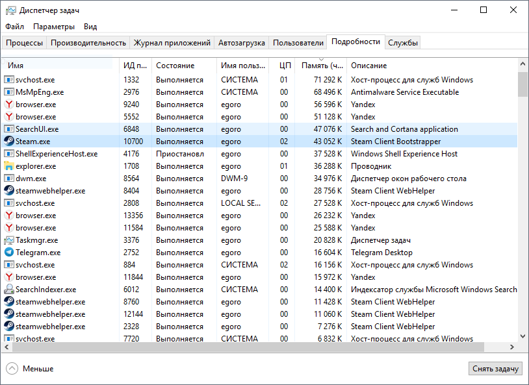The image size is (529, 385).
Task: Collapse Task Manager using the Меньше chevron
Action: tap(12, 369)
